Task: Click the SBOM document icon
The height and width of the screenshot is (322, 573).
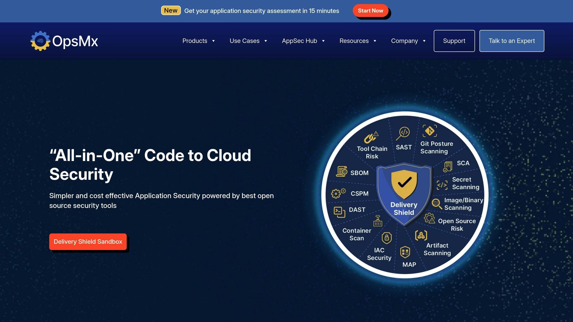Action: tap(342, 171)
